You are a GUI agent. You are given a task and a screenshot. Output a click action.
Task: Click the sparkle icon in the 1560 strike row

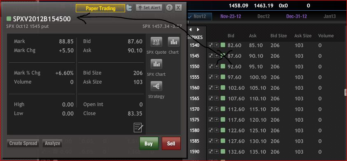point(211,88)
